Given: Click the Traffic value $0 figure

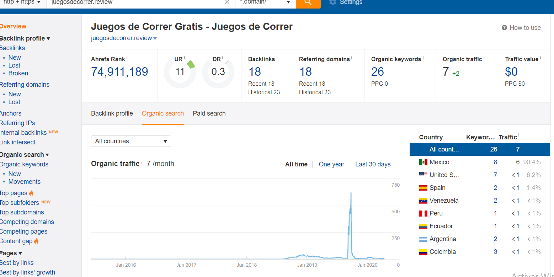Looking at the screenshot, I should pyautogui.click(x=511, y=72).
